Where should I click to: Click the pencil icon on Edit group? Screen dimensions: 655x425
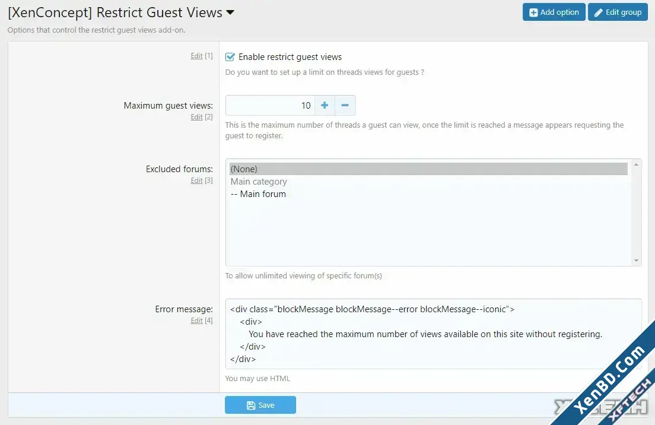tap(599, 12)
